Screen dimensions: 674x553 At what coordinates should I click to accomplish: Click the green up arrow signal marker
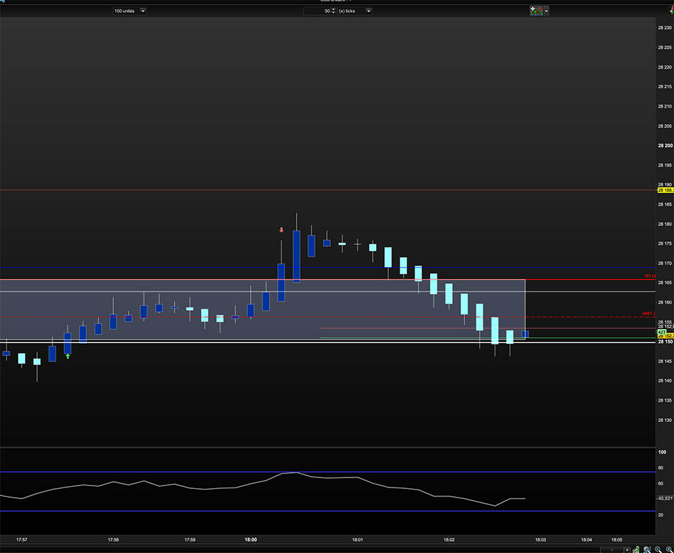click(x=68, y=356)
